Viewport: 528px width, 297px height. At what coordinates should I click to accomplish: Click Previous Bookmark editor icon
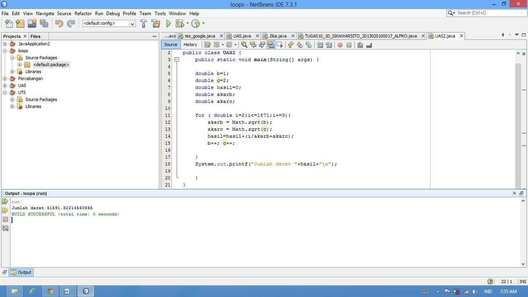point(291,45)
